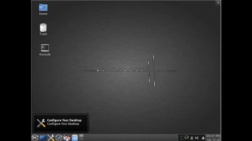Open the Trash desktop icon
Viewport: 252px width, 141px height.
point(43,28)
